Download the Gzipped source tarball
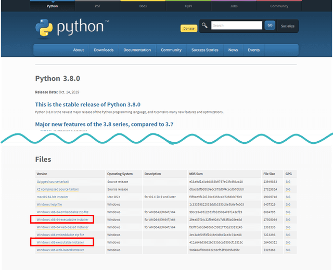333x270 pixels. (x=53, y=182)
